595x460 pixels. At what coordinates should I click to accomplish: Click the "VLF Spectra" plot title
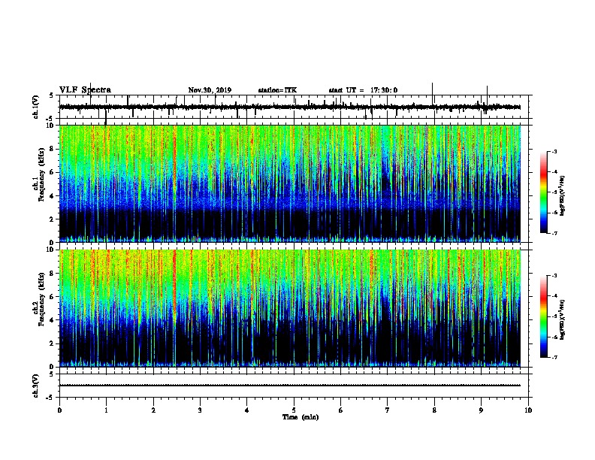85,90
